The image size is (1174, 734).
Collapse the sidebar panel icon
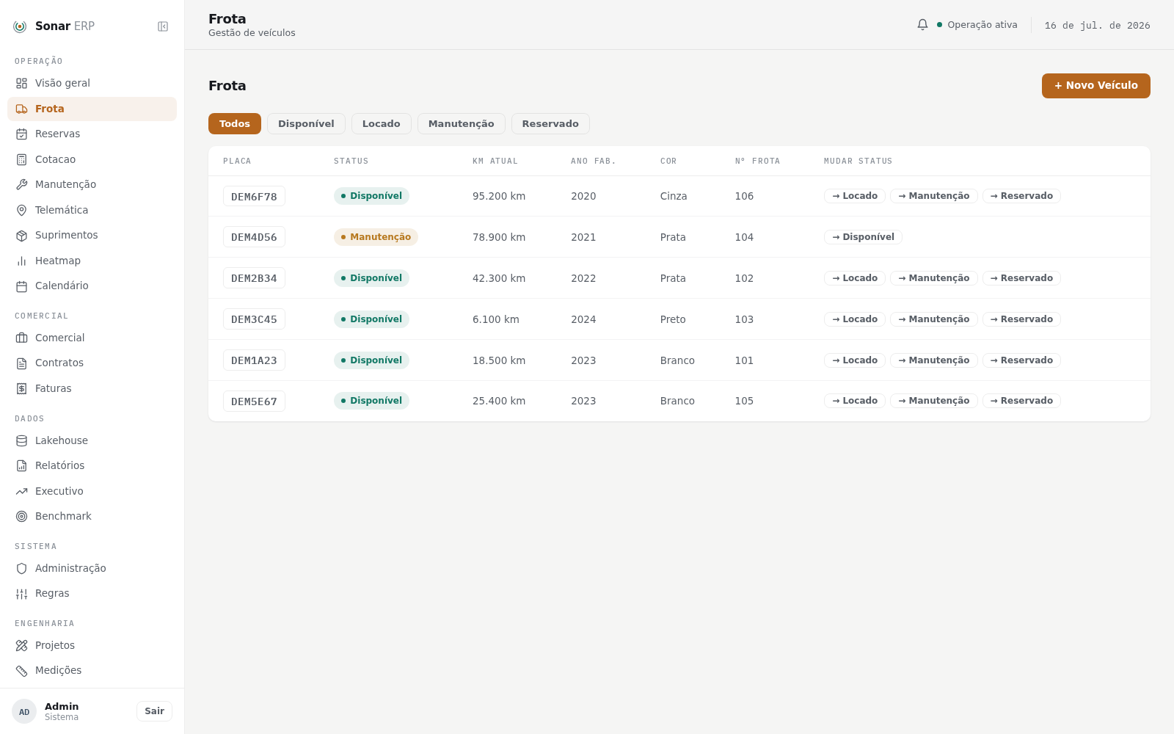163,26
